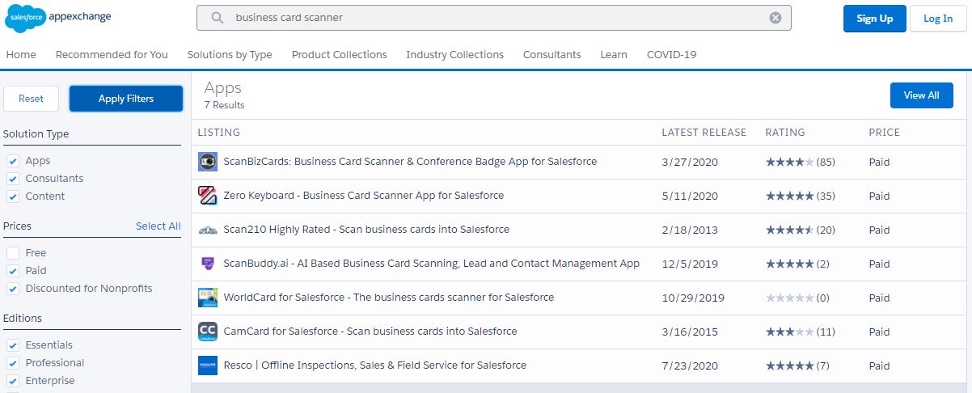Uncheck the Content solution type

13,196
